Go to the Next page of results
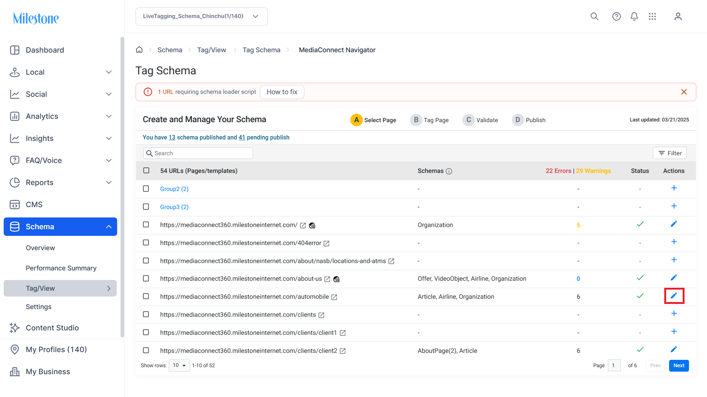Image resolution: width=707 pixels, height=397 pixels. [x=679, y=365]
